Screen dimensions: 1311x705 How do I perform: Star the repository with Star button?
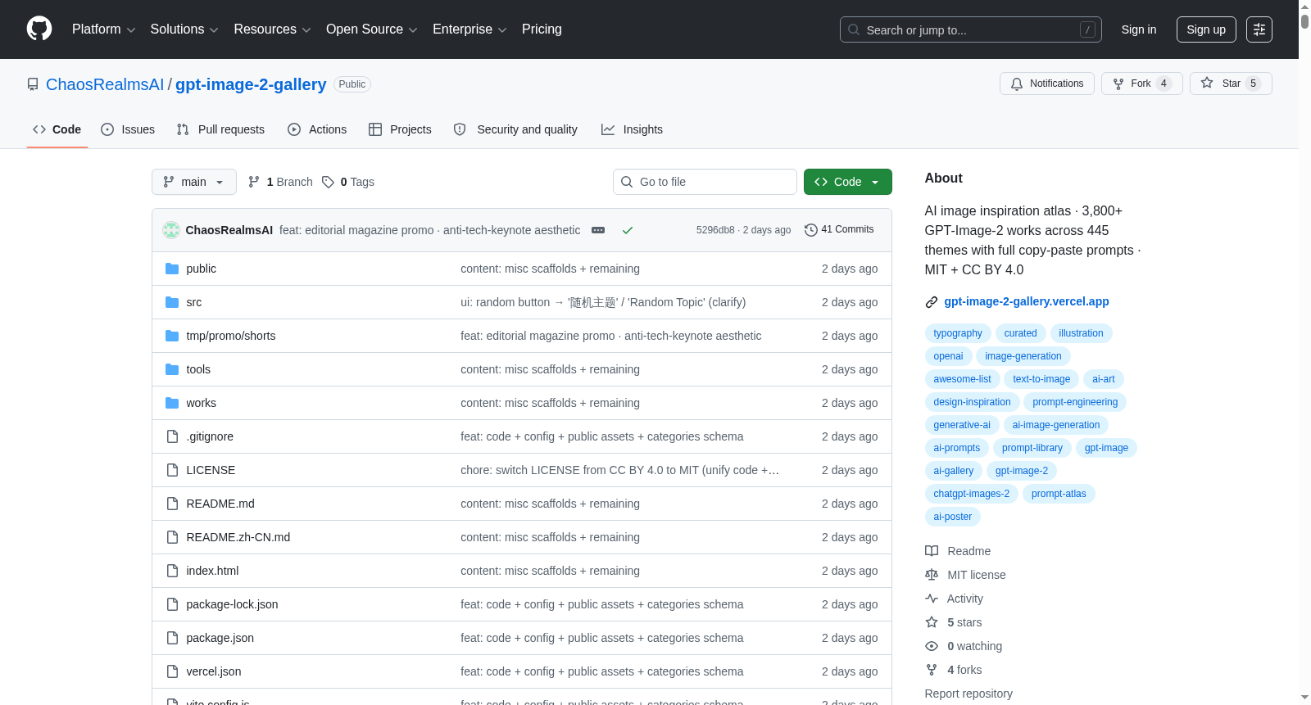[x=1230, y=84]
